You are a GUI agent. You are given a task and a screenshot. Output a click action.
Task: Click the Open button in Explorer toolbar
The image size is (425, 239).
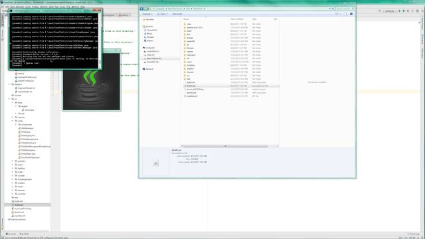click(163, 14)
